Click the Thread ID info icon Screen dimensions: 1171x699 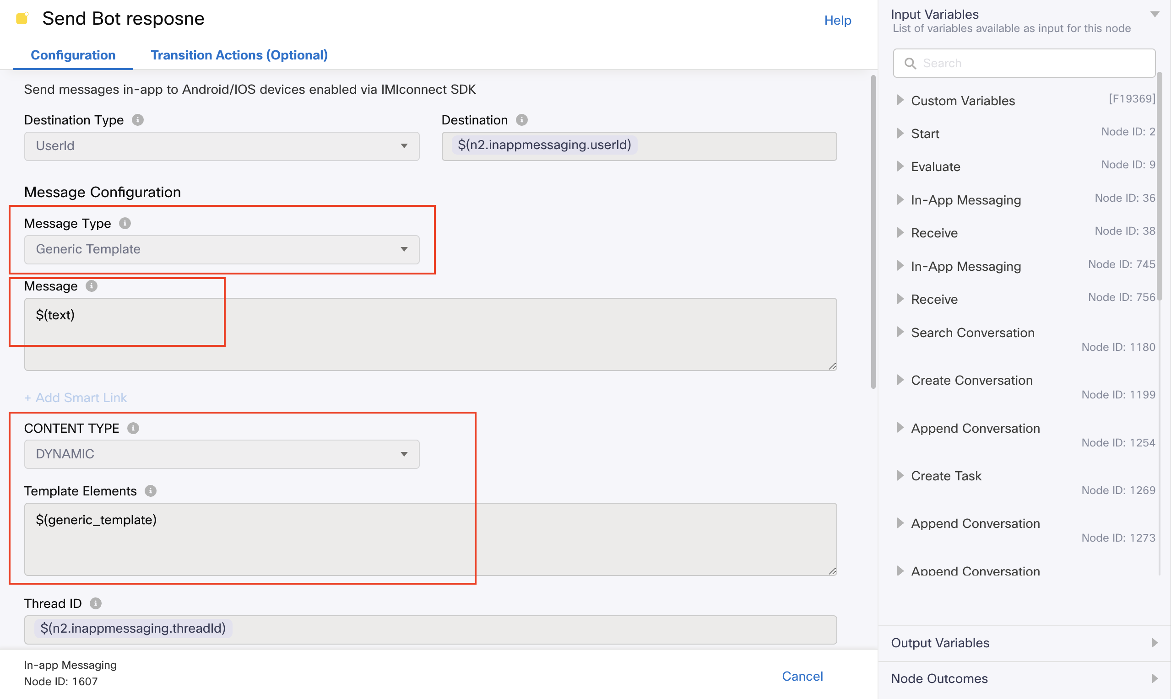click(96, 603)
